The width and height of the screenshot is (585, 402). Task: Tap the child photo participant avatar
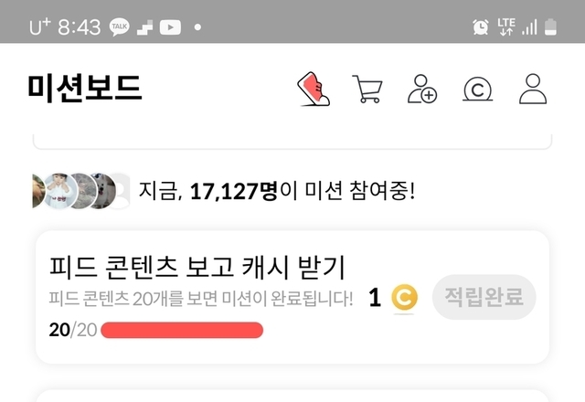59,191
